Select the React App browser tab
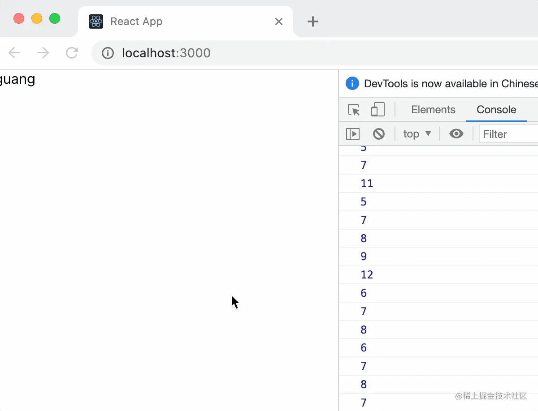This screenshot has width=538, height=411. pos(179,21)
